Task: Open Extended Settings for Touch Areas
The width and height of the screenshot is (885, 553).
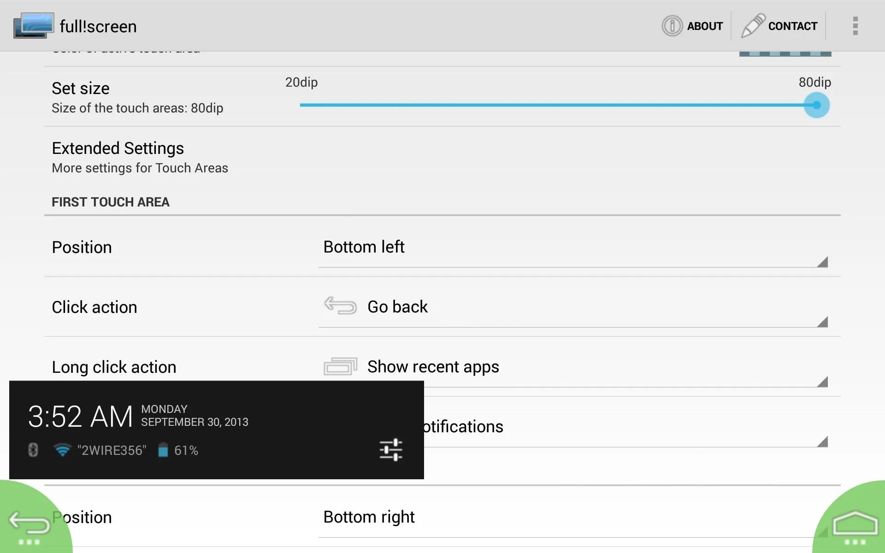Action: click(x=442, y=157)
